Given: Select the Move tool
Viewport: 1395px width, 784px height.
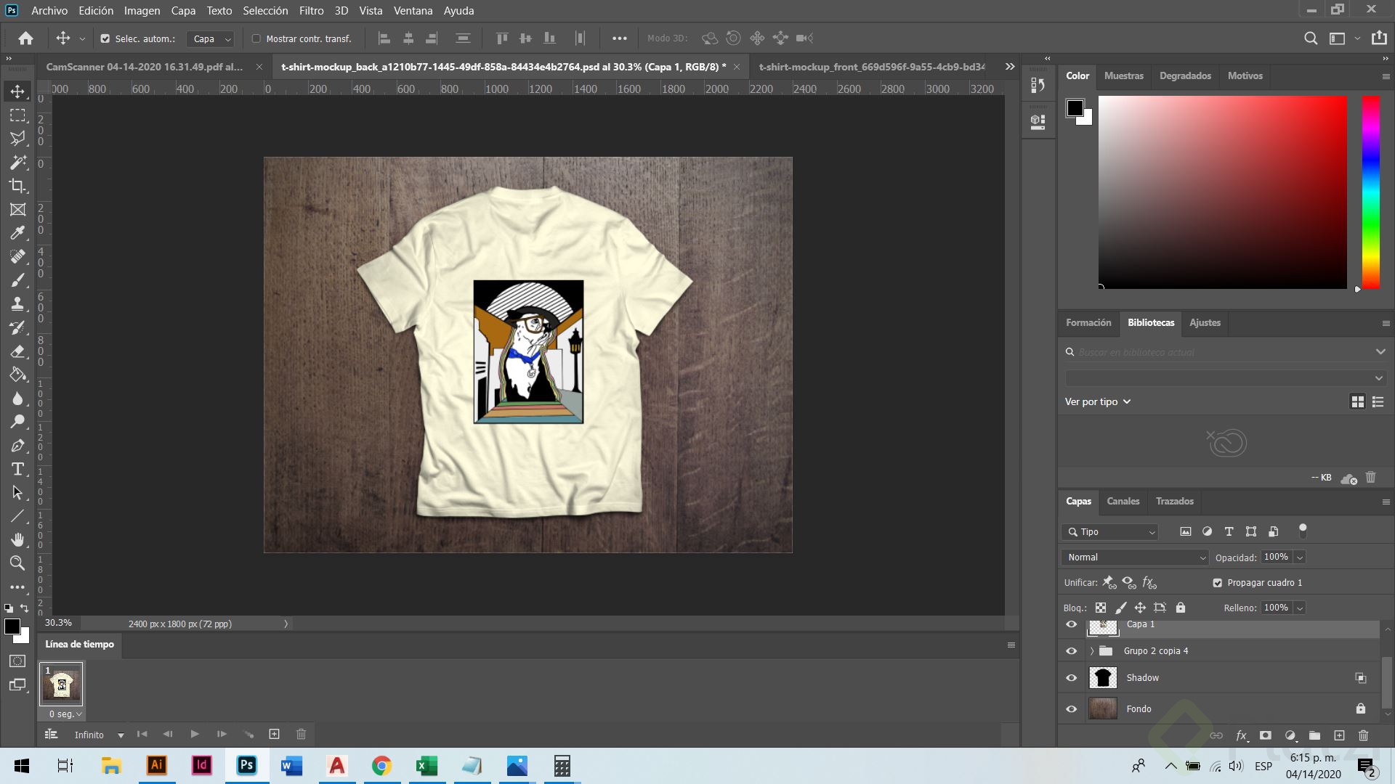Looking at the screenshot, I should 17,91.
